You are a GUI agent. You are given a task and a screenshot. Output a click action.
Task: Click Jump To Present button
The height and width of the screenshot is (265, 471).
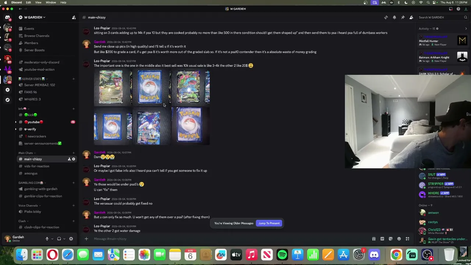269,223
